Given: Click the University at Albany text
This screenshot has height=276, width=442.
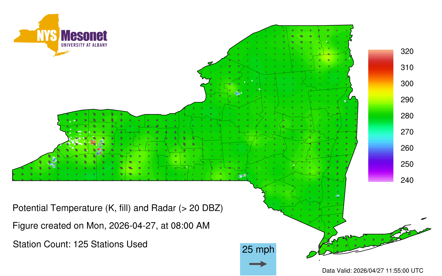Looking at the screenshot, I should coord(84,45).
